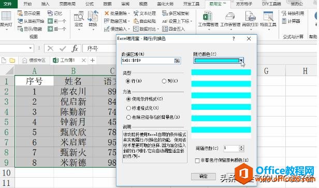This screenshot has width=319, height=188.
Task: Click cell containing 米新德
Action: click(73, 163)
